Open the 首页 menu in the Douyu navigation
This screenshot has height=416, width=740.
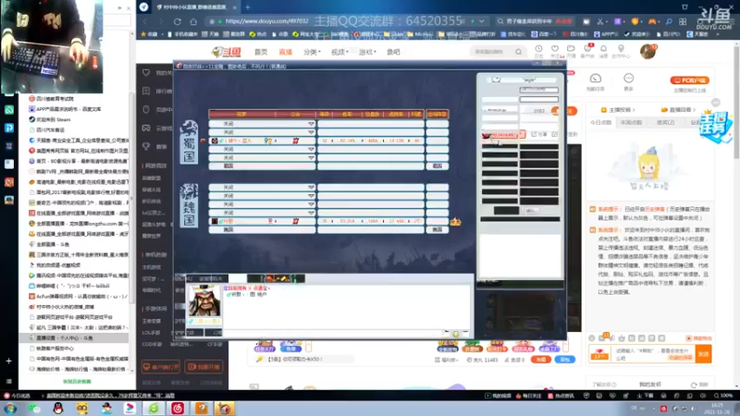pyautogui.click(x=261, y=52)
